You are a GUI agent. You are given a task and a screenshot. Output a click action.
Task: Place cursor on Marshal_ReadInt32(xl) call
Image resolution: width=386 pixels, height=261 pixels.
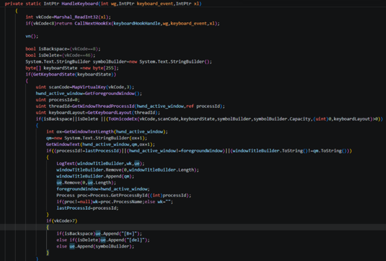81,17
